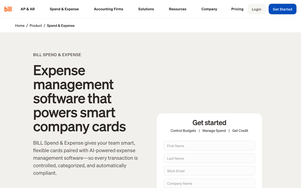
Task: Go to the Pricing page
Action: tap(237, 9)
